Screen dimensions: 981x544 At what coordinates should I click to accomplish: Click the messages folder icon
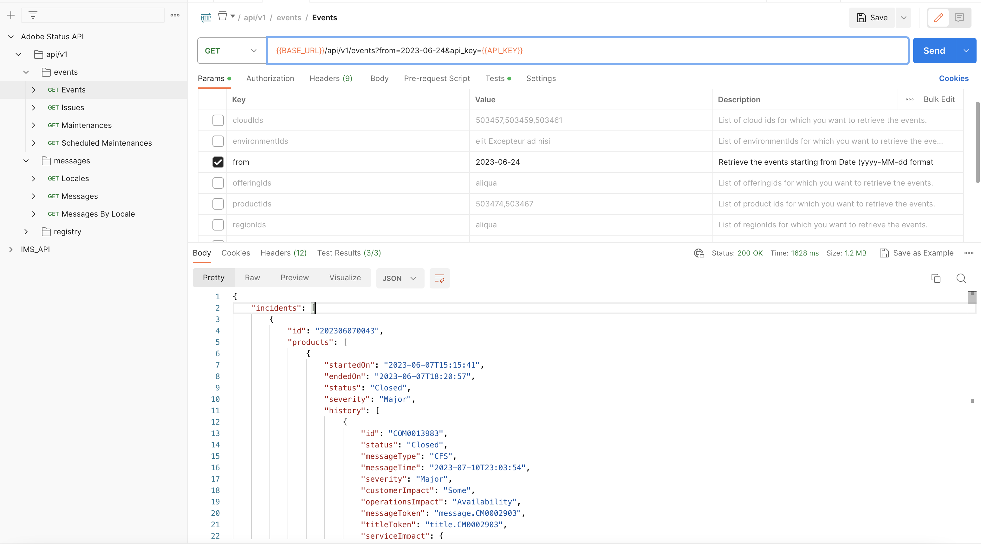tap(46, 161)
